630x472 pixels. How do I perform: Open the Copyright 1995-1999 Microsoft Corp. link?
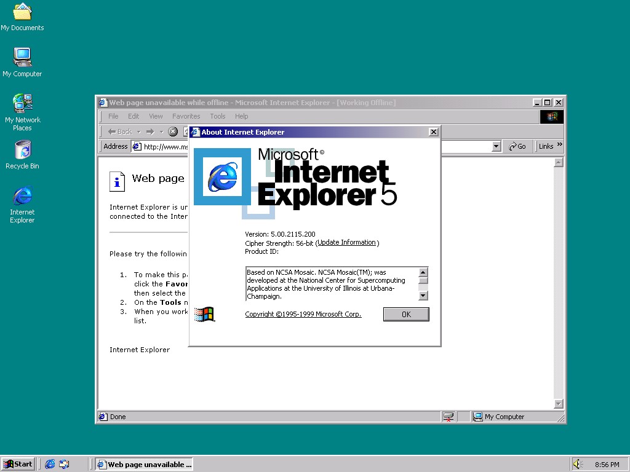(x=303, y=314)
